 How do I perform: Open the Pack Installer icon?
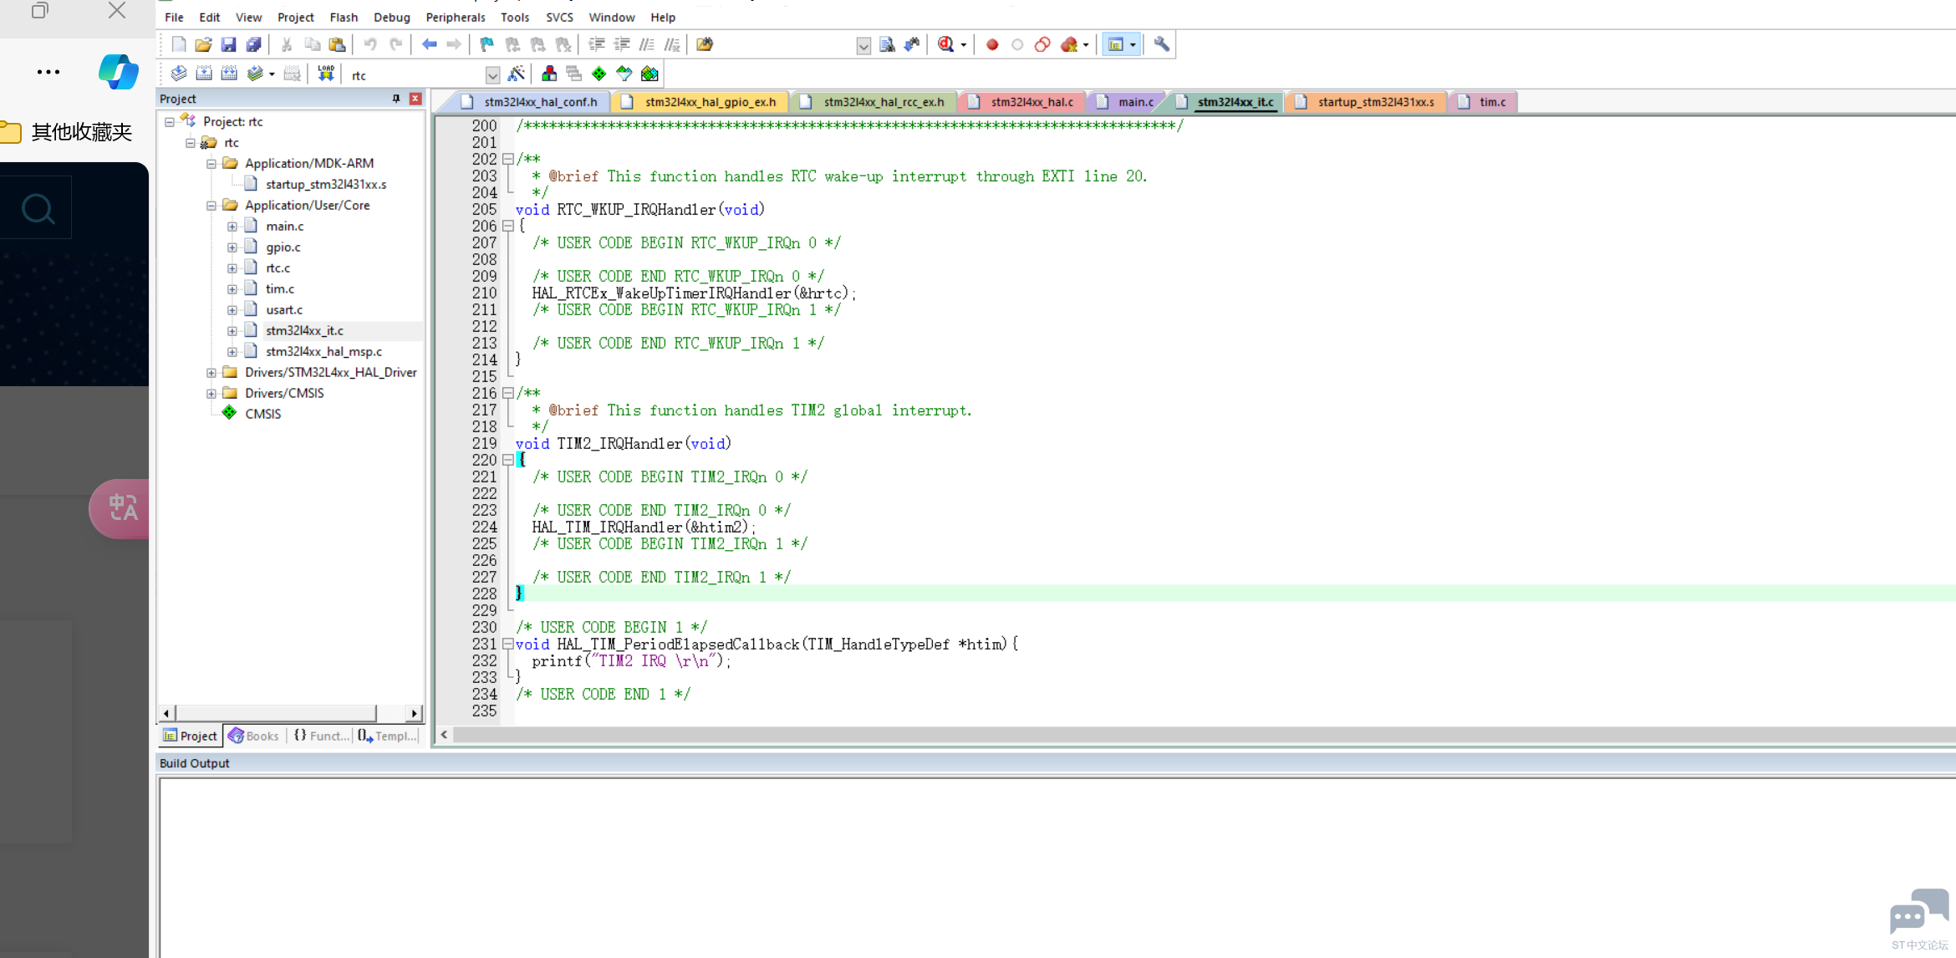(x=649, y=74)
